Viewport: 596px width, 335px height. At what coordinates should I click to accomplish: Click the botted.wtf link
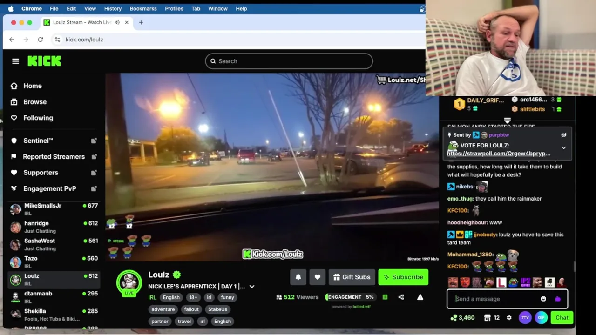tap(361, 307)
